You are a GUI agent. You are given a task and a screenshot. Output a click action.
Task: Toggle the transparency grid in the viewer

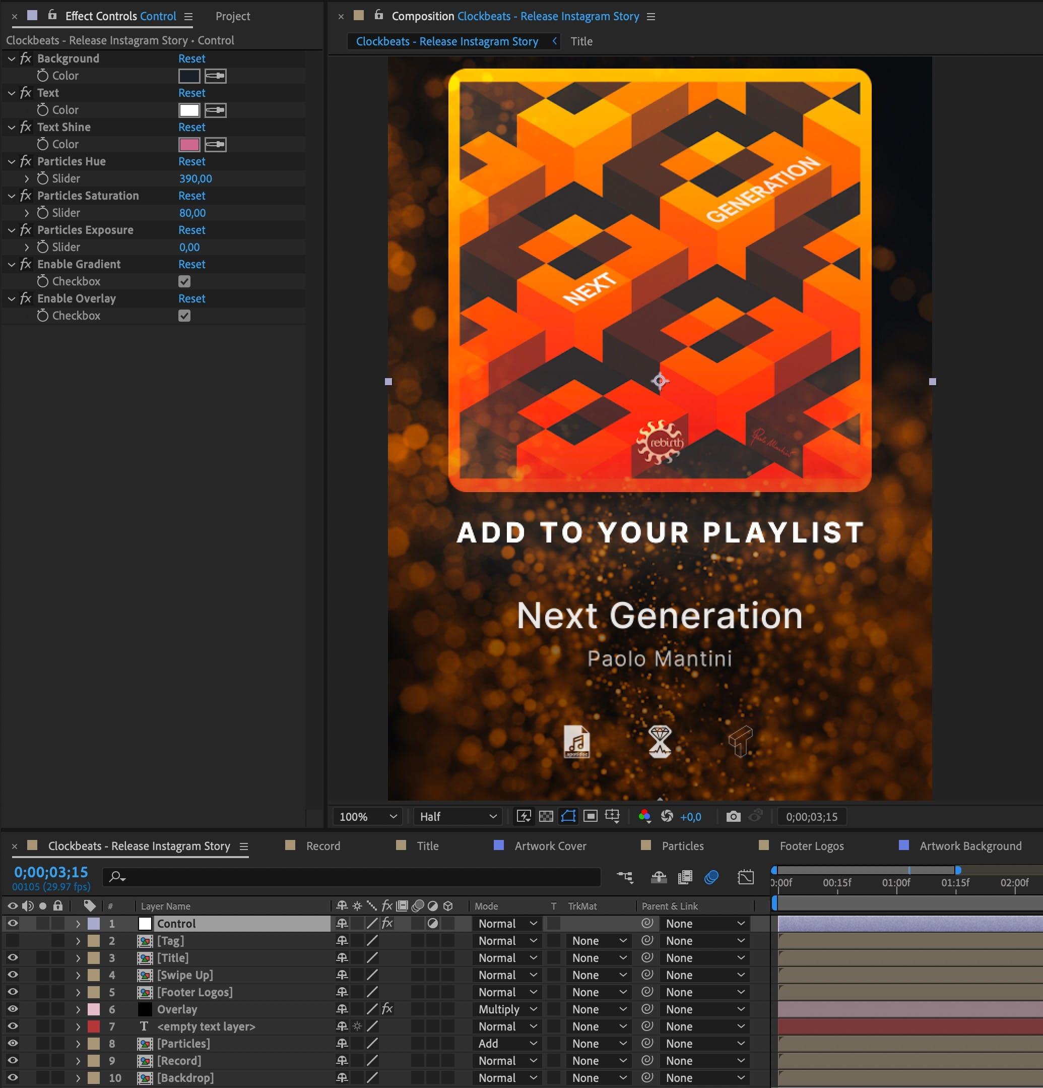coord(547,817)
